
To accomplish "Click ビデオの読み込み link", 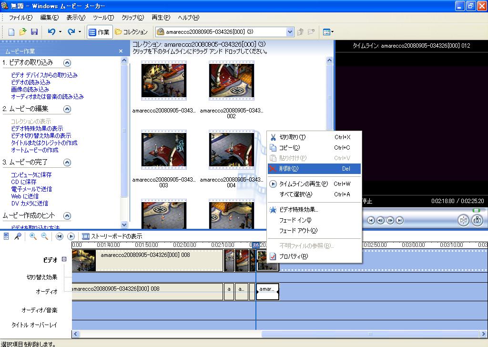I will (30, 82).
